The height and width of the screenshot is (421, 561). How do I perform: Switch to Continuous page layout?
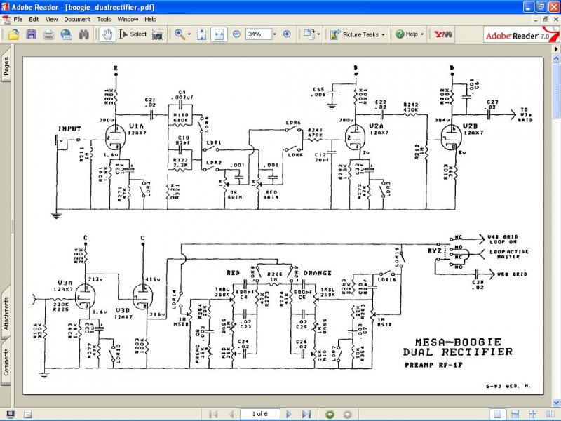(515, 414)
